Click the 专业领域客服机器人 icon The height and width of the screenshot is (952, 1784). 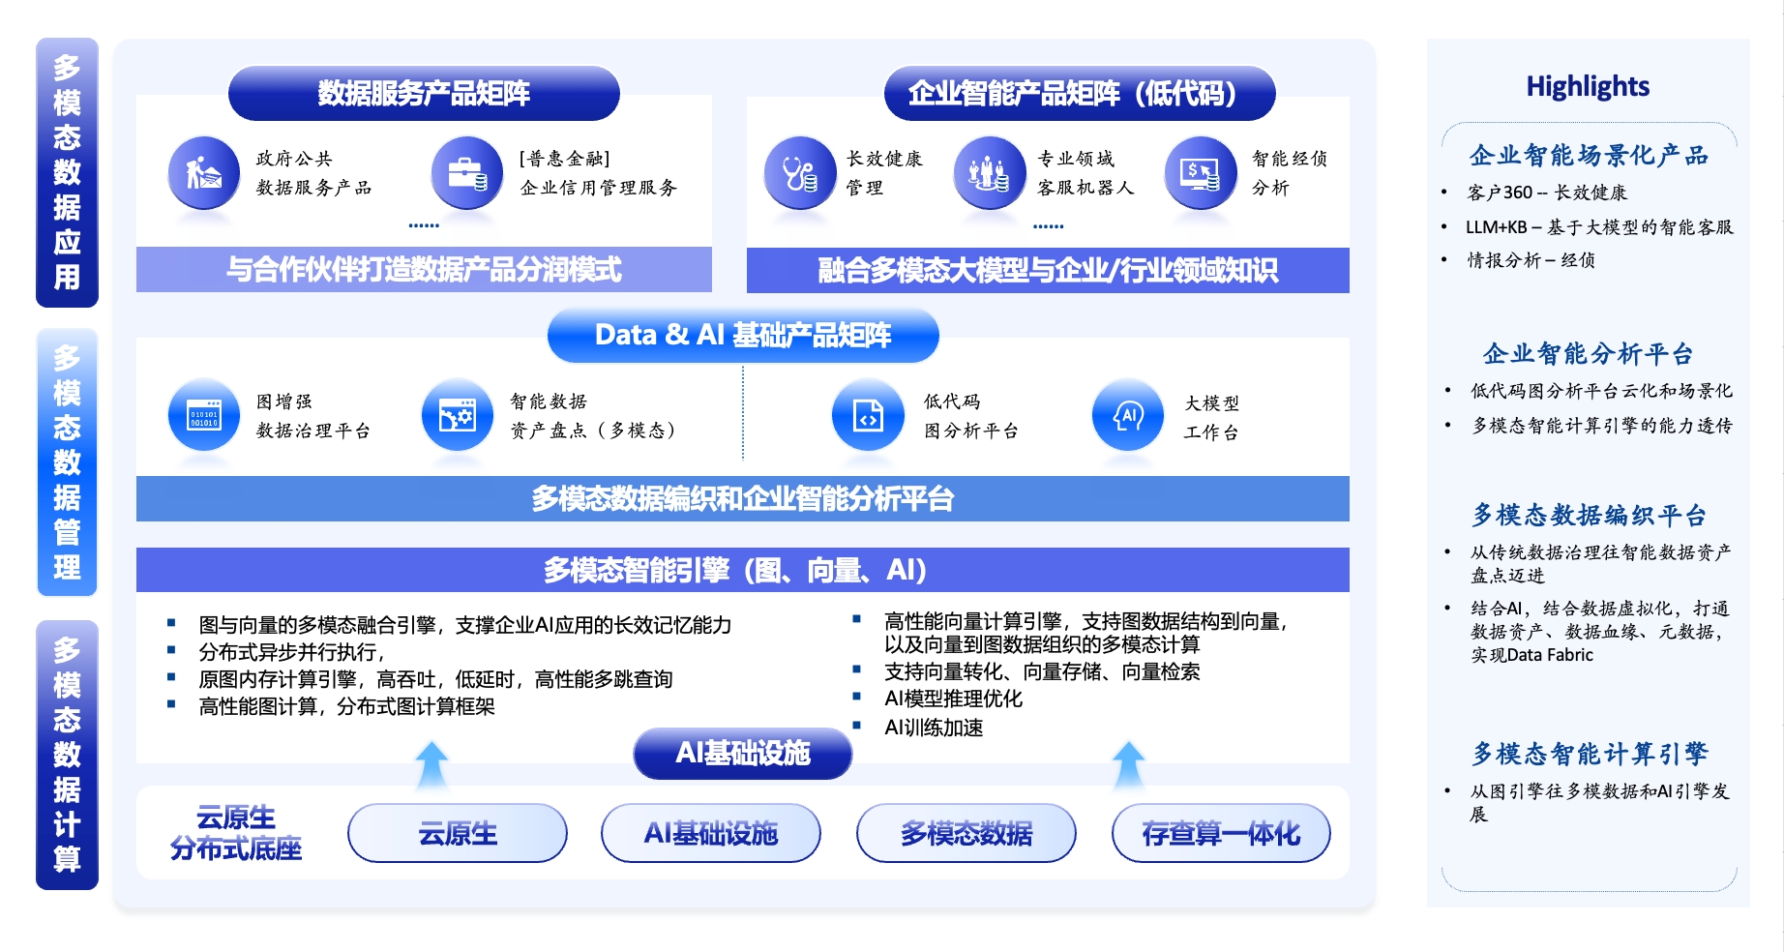989,173
